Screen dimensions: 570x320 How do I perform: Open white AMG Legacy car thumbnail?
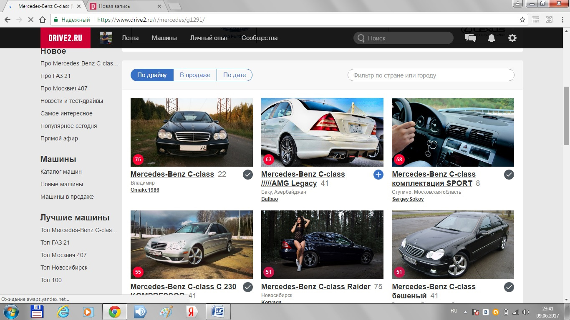[322, 132]
